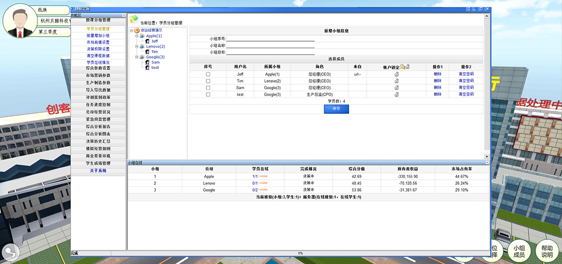Image resolution: width=562 pixels, height=264 pixels.
Task: Click the 小组成员 round button
Action: pyautogui.click(x=519, y=251)
